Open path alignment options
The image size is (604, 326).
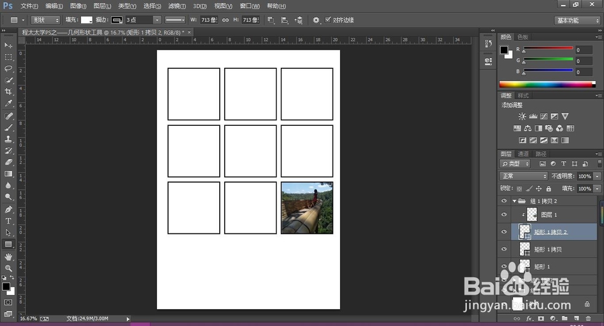[x=284, y=20]
